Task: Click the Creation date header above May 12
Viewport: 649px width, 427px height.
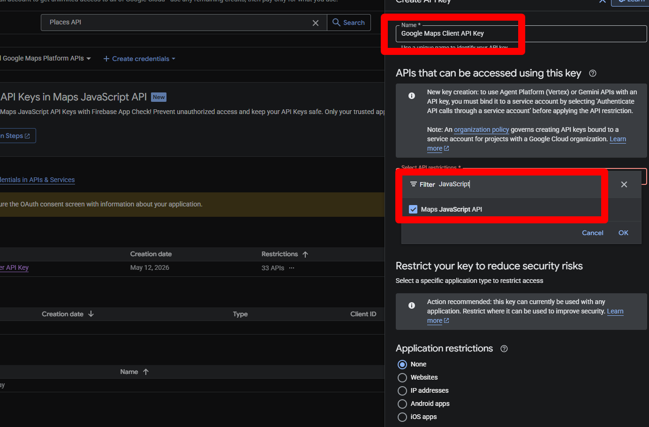Action: point(151,254)
